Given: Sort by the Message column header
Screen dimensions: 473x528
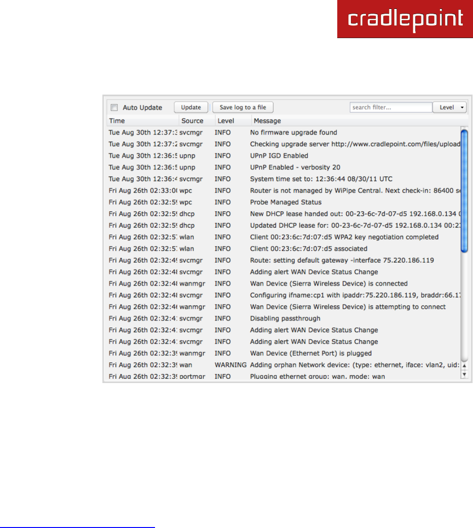Looking at the screenshot, I should (x=360, y=120).
